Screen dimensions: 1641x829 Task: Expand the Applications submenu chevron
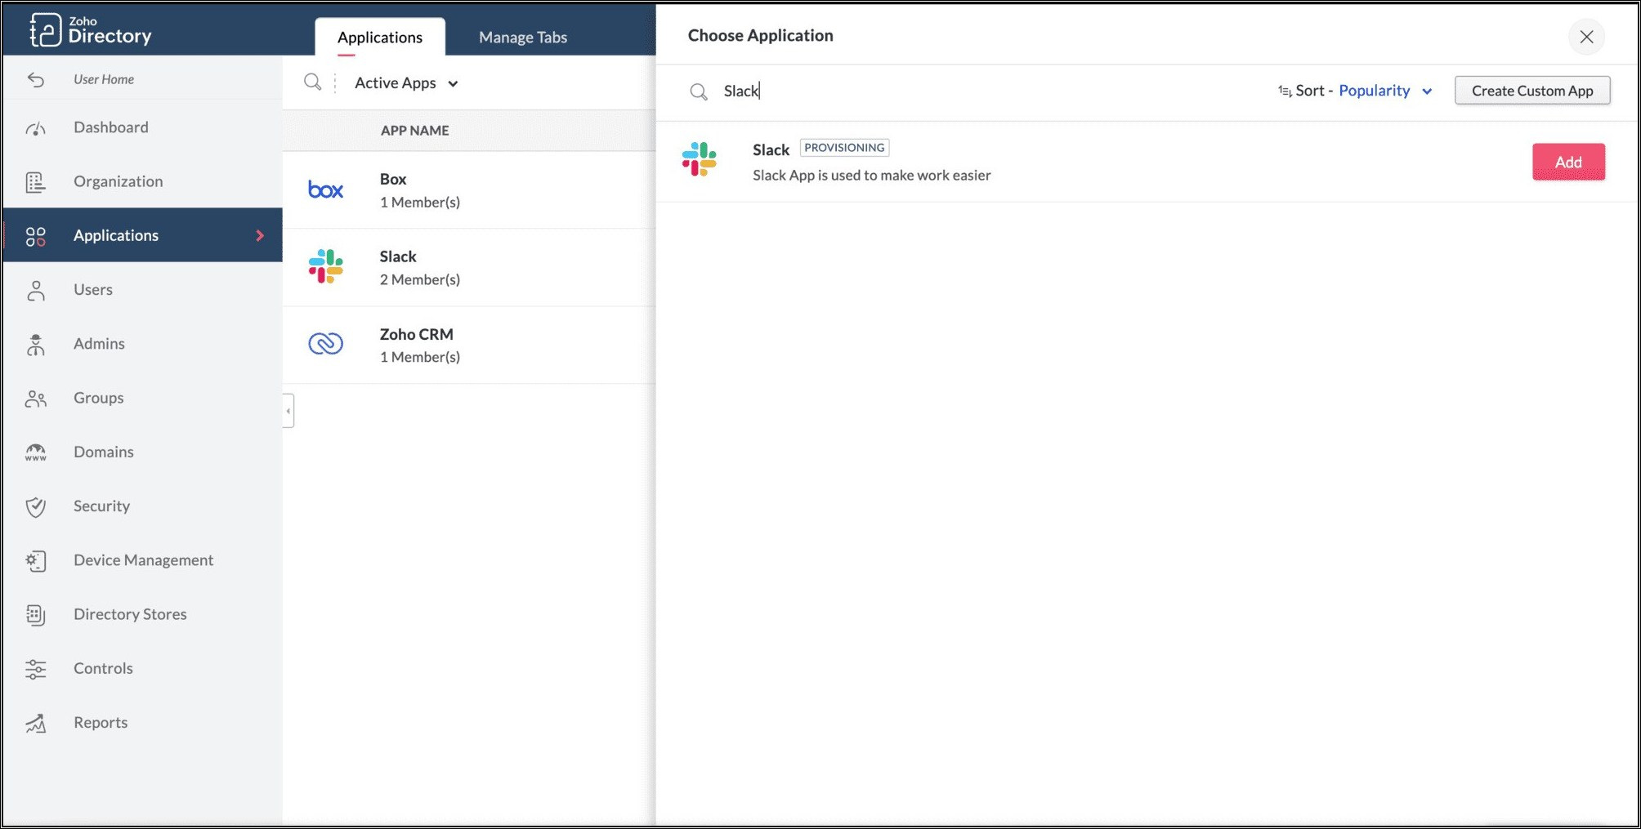coord(260,235)
